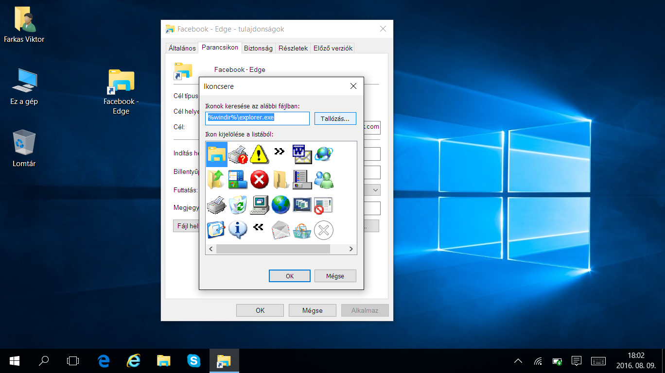Select the Facebook - Edge desktop shortcut
665x373 pixels.
tap(121, 92)
